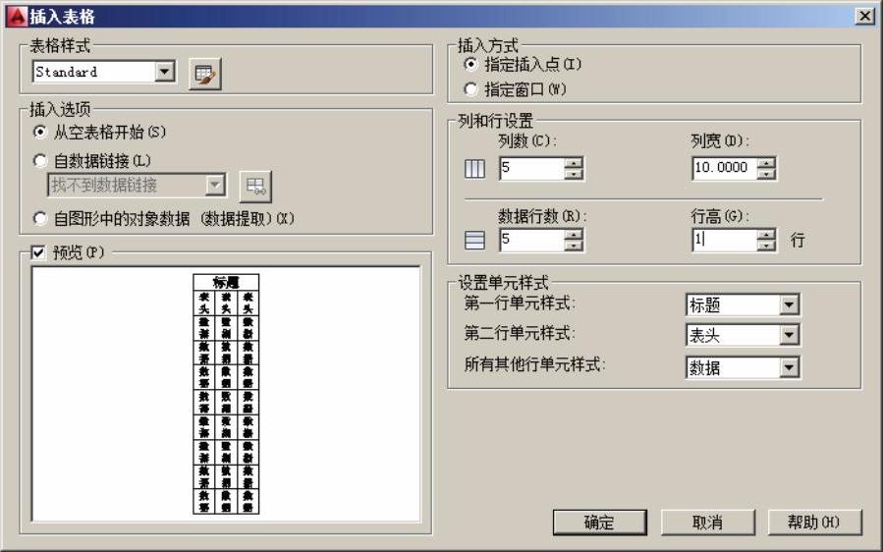Click the AutoCAD logo in title bar
Image resolution: width=883 pixels, height=552 pixels.
point(12,16)
